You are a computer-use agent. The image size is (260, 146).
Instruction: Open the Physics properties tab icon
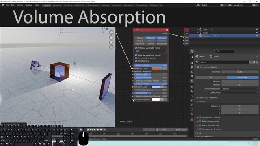pos(192,100)
